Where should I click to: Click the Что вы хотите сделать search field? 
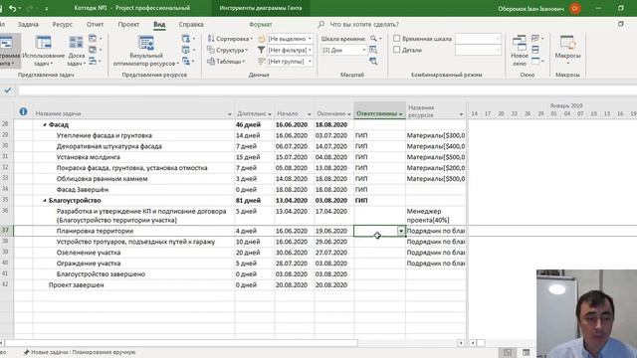[364, 24]
